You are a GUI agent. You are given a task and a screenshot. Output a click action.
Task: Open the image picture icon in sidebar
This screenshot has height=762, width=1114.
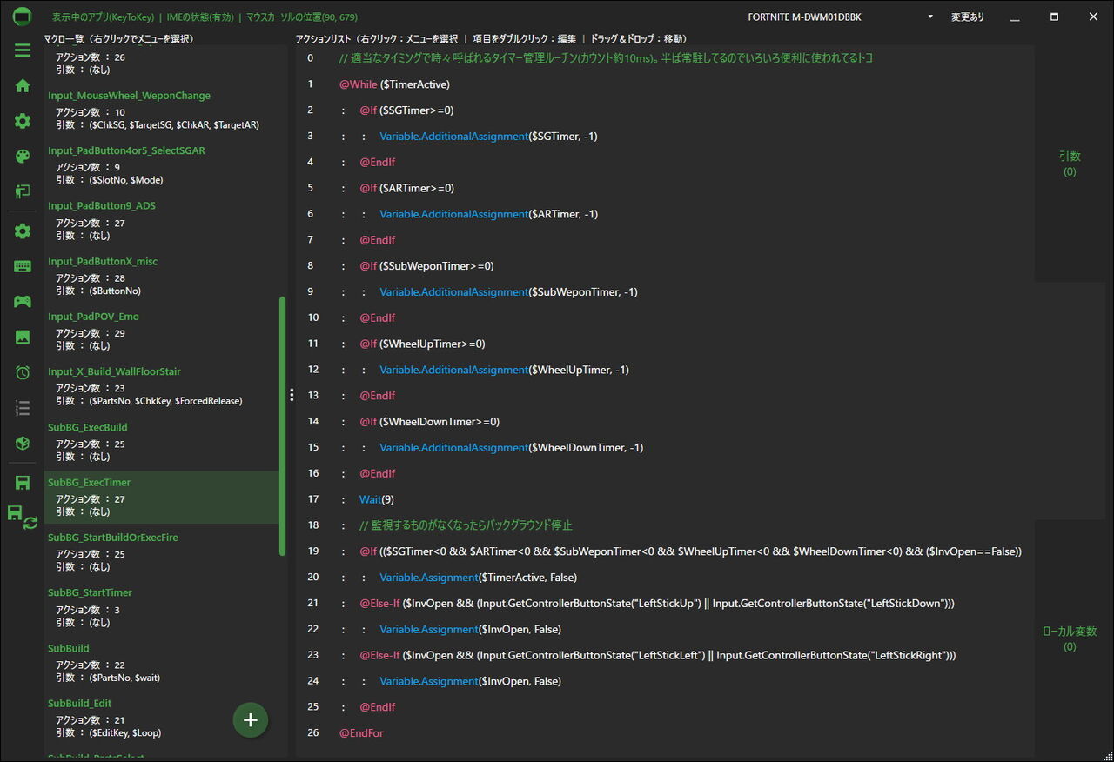(23, 337)
